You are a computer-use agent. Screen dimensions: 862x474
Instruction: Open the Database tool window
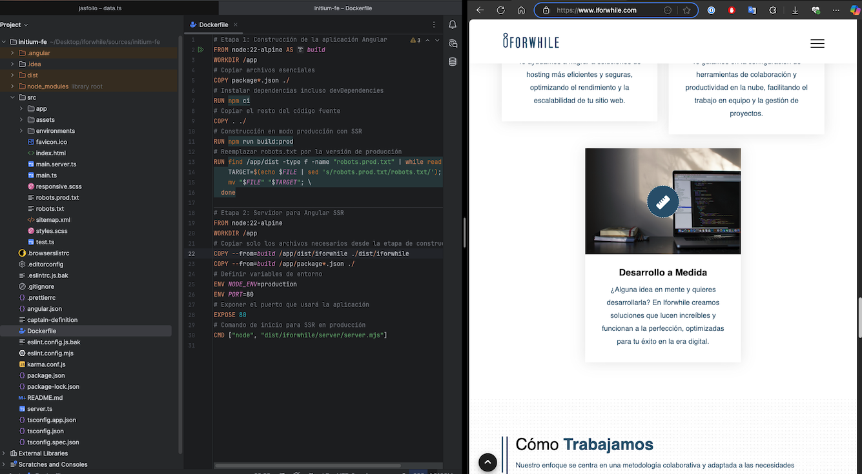tap(453, 62)
